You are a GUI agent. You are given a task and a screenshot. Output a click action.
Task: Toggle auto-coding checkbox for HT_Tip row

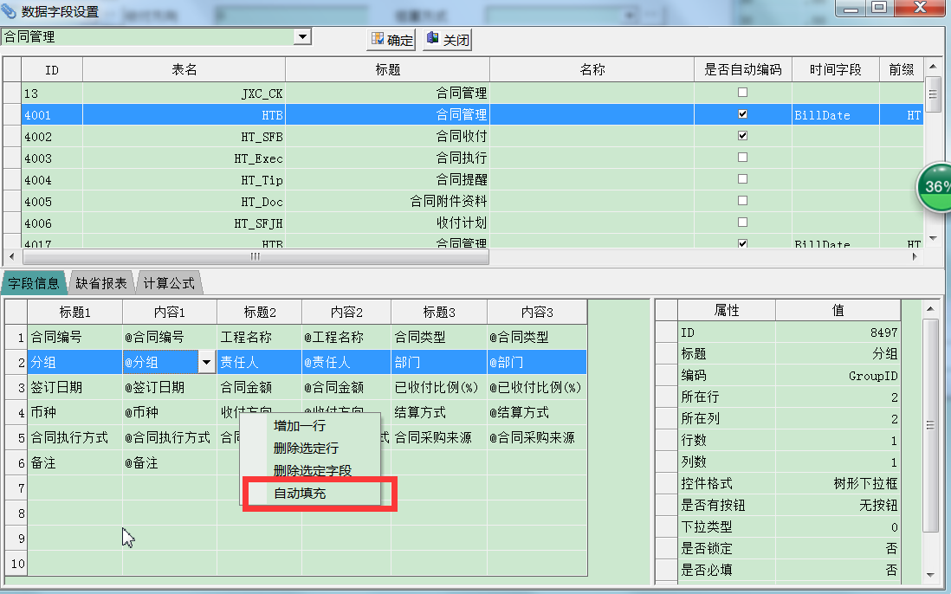[742, 179]
